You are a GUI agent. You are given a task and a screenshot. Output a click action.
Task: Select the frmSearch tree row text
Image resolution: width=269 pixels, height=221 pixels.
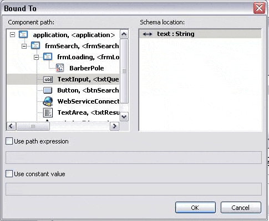[82, 46]
